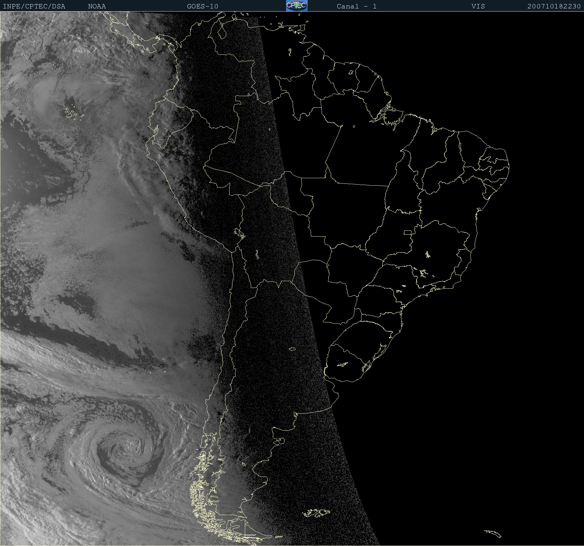The width and height of the screenshot is (584, 546).
Task: Click the INPE/CPTEC/DSA header text
Action: coord(34,6)
